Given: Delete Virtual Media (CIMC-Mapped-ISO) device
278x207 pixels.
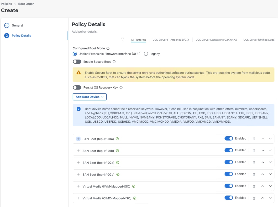Looking at the screenshot, I should click(x=254, y=198).
